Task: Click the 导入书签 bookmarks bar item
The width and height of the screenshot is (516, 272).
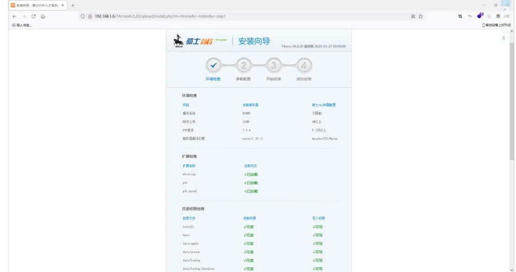Action: pyautogui.click(x=21, y=25)
